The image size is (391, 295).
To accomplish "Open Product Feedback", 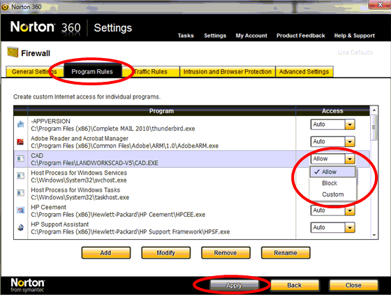I will click(300, 36).
